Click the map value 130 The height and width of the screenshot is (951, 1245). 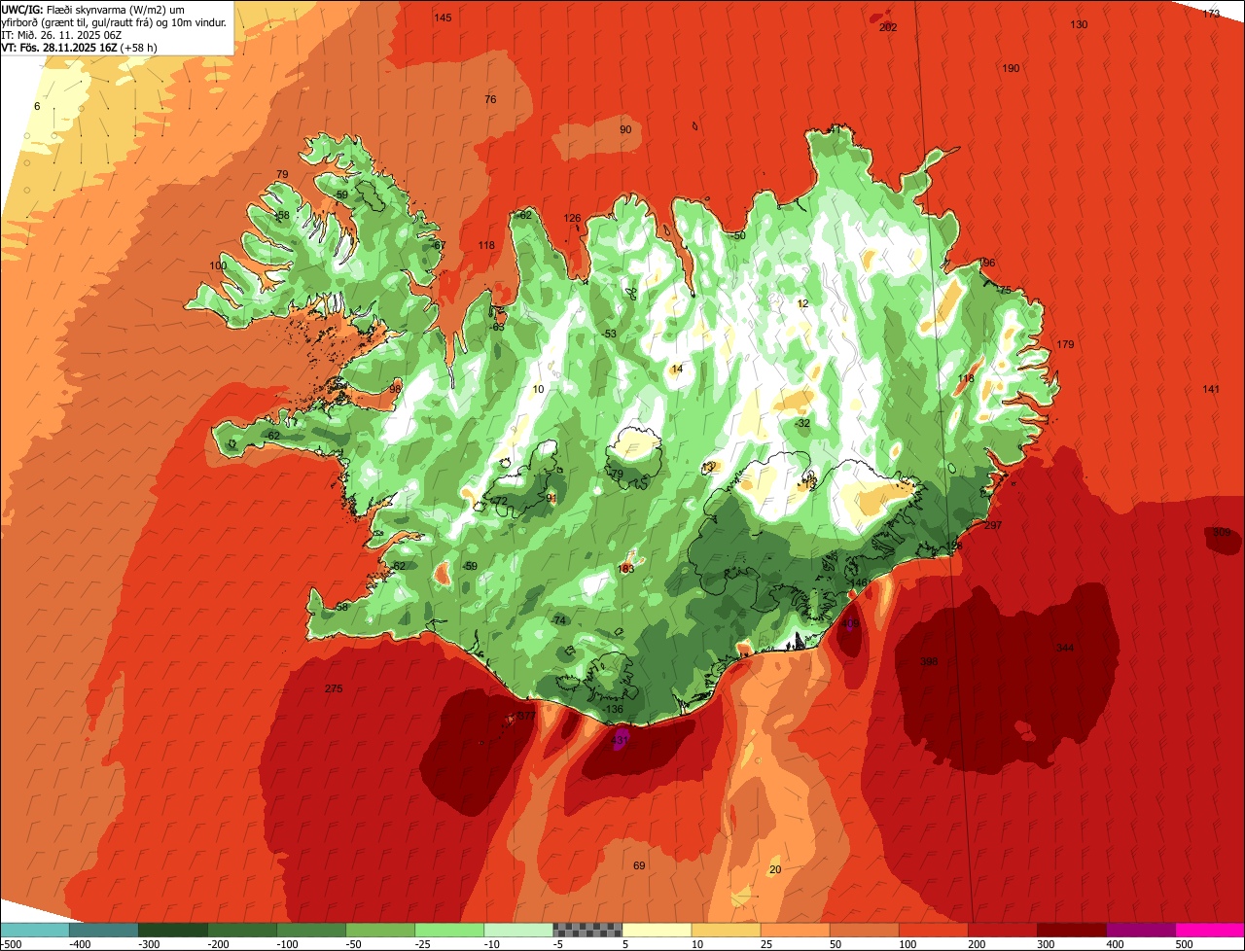1079,24
